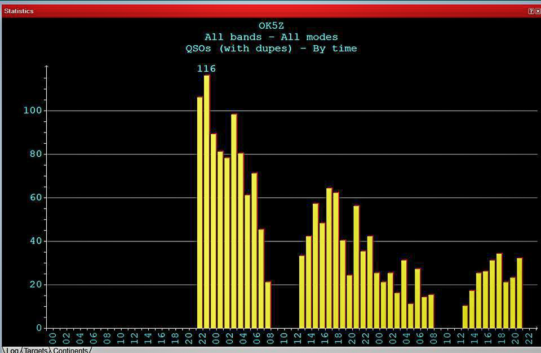
Task: Click the 80 label on vertical axis
Action: (35, 154)
